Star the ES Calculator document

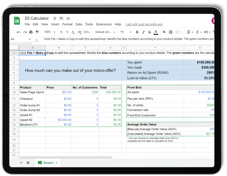54,18
